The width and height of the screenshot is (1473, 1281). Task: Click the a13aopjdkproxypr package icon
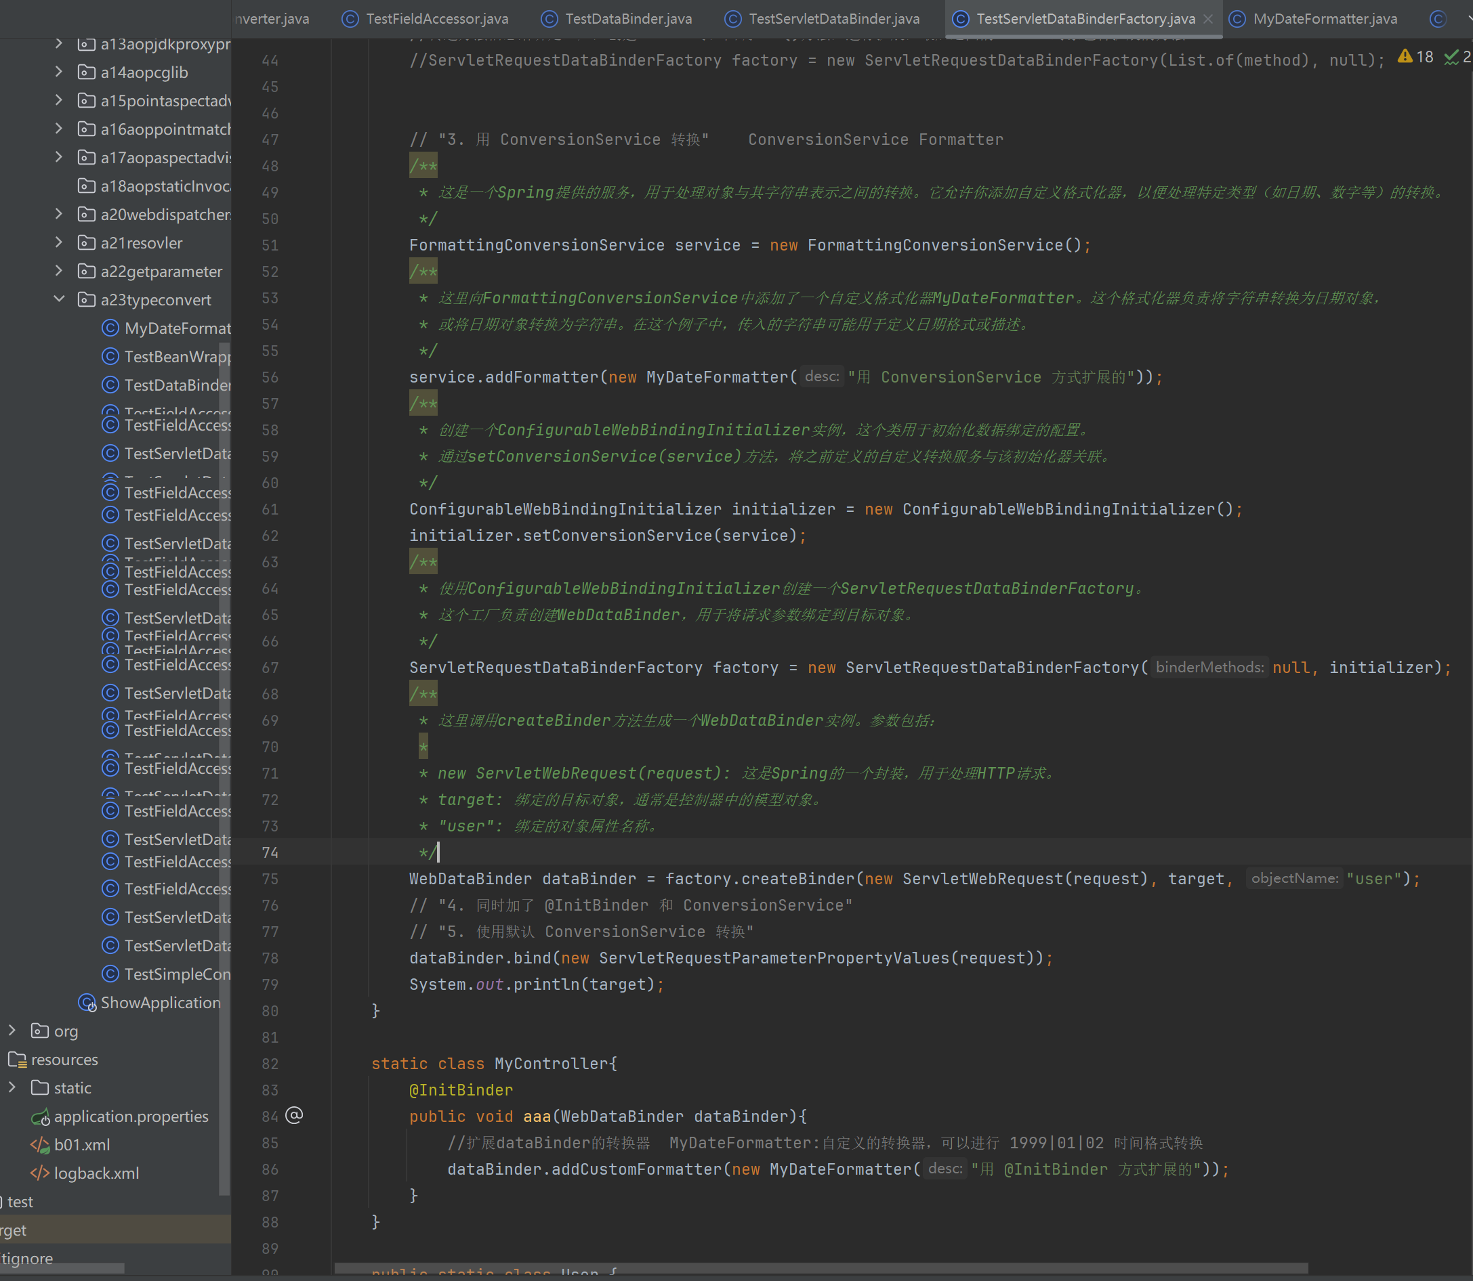point(87,44)
